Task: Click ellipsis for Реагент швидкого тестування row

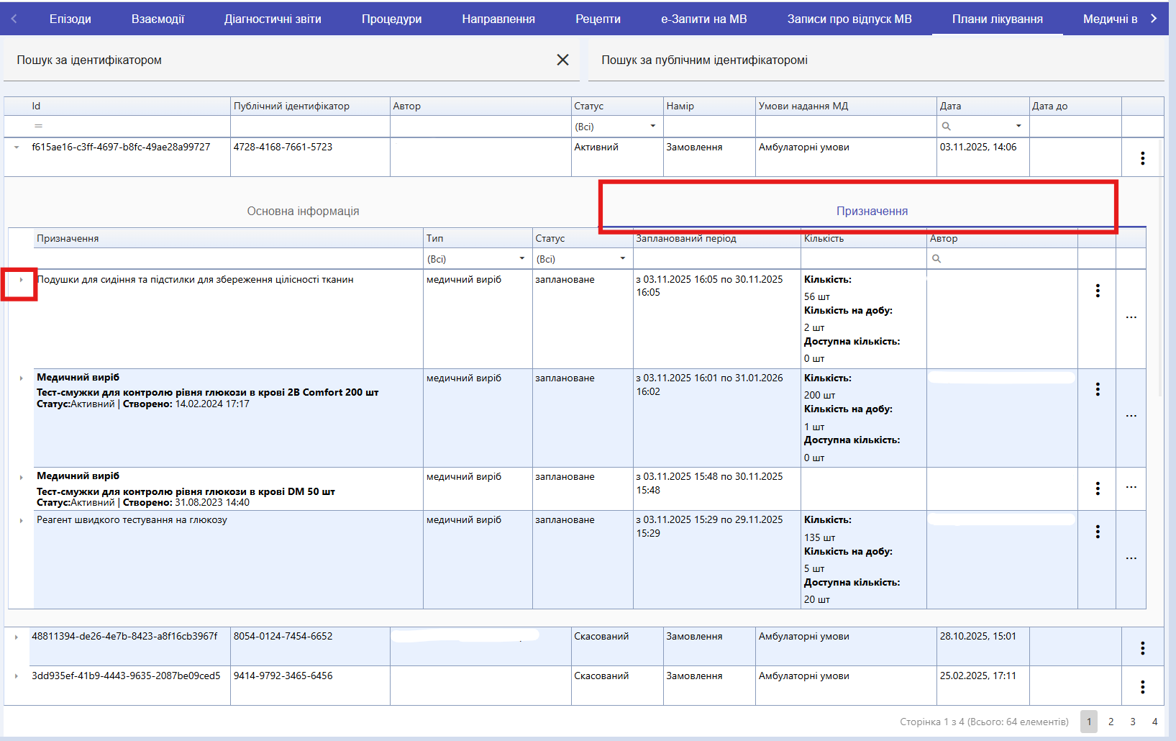Action: click(x=1131, y=558)
